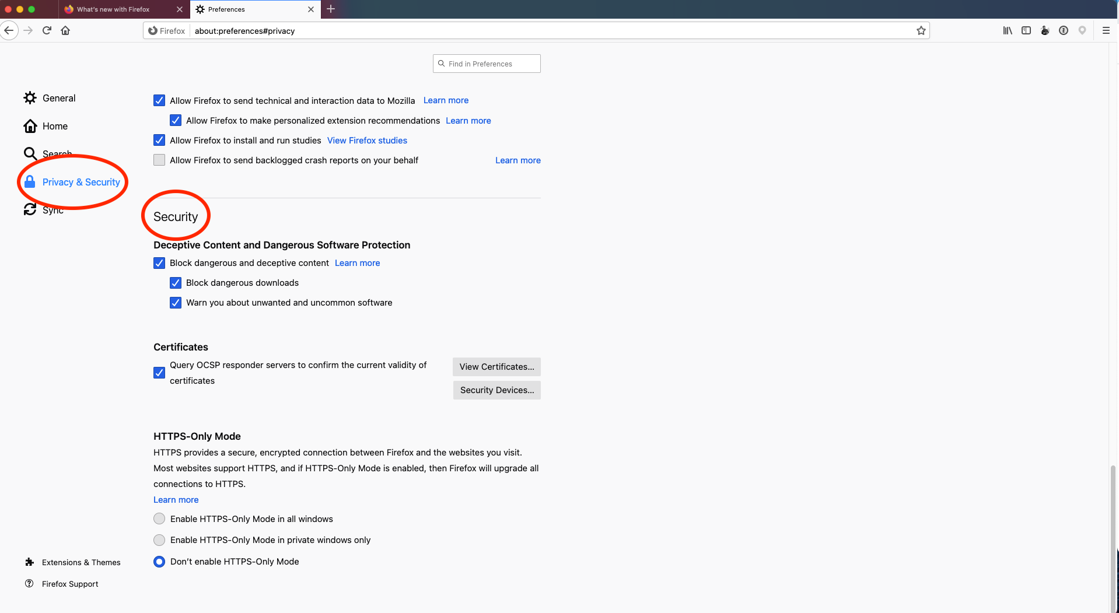Open the Library toolbar icon
The width and height of the screenshot is (1119, 613).
point(1008,30)
